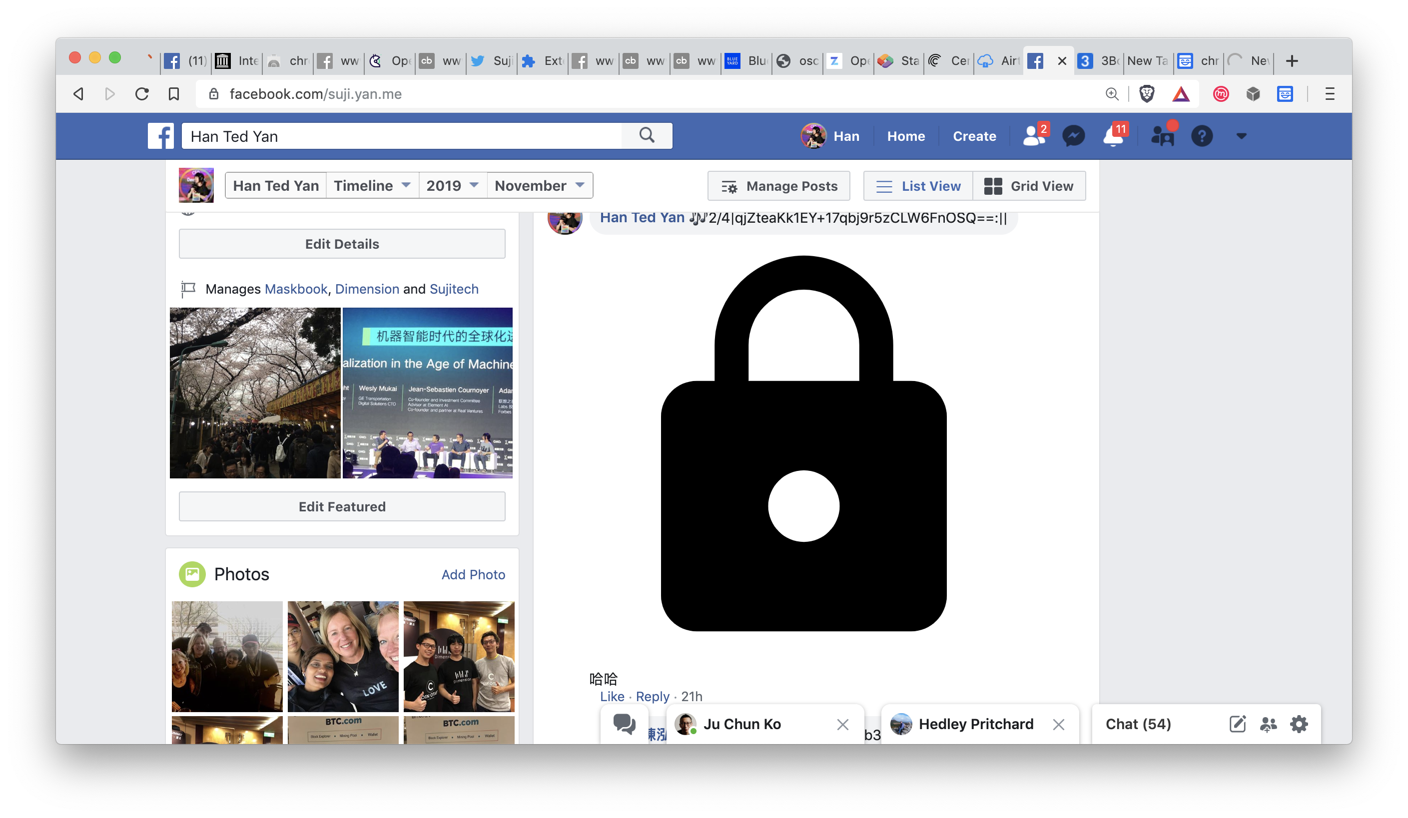Go to Home in Facebook navigation
This screenshot has height=818, width=1408.
906,136
